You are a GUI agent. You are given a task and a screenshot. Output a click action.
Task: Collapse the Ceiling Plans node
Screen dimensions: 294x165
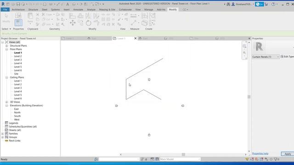pos(7,77)
